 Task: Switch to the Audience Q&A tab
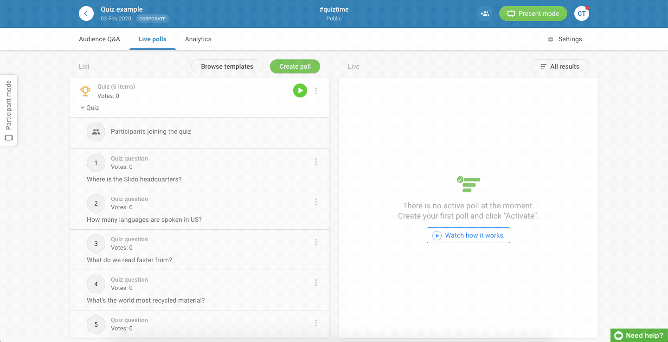click(x=99, y=39)
